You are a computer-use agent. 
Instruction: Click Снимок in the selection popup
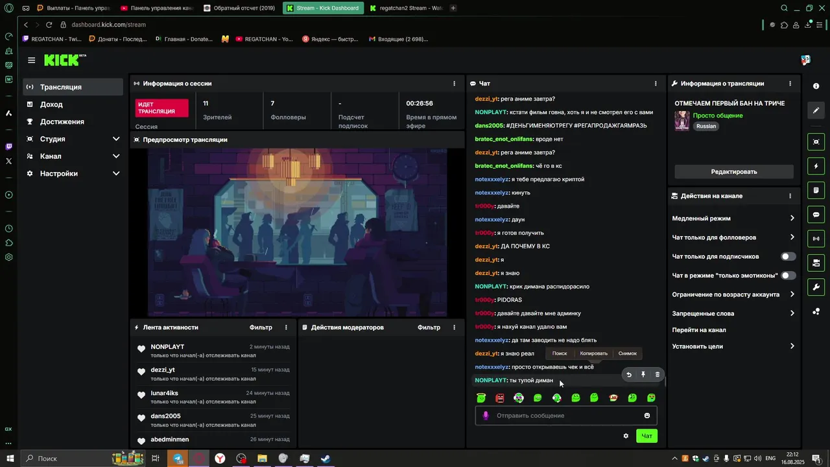click(x=628, y=353)
